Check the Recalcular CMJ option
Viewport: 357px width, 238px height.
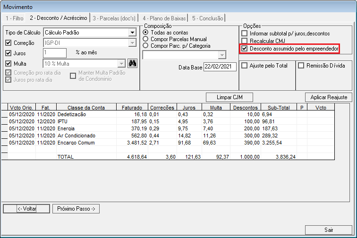coord(244,41)
